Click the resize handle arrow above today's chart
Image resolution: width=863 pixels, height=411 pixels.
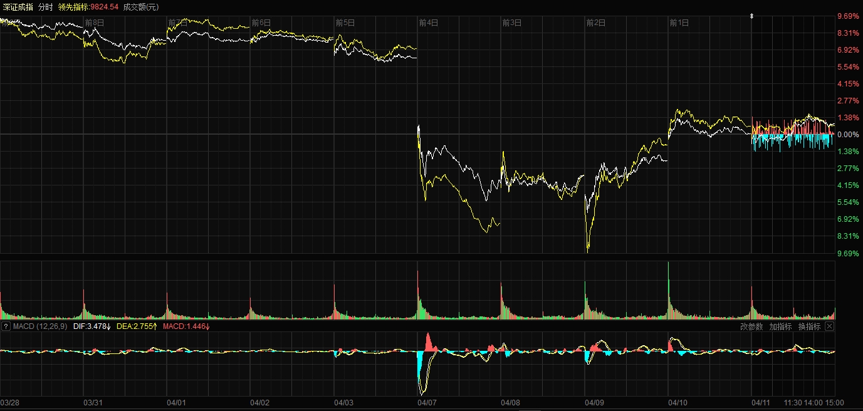pyautogui.click(x=751, y=16)
